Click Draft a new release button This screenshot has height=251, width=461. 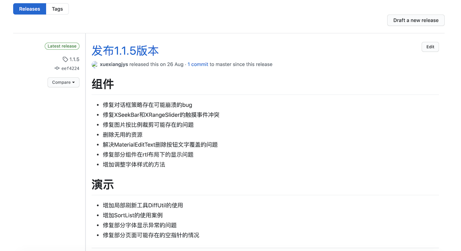coord(416,20)
